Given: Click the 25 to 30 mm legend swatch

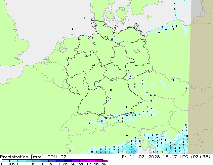Looking at the screenshot, I should (x=68, y=161).
